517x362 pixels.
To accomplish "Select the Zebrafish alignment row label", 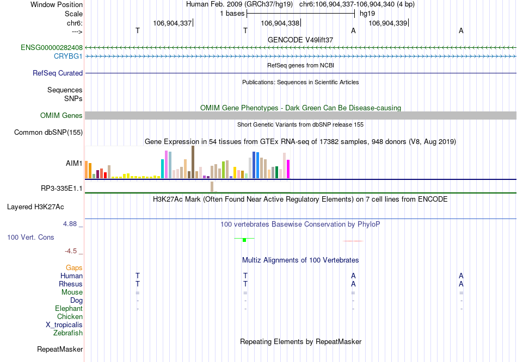I will (x=67, y=333).
